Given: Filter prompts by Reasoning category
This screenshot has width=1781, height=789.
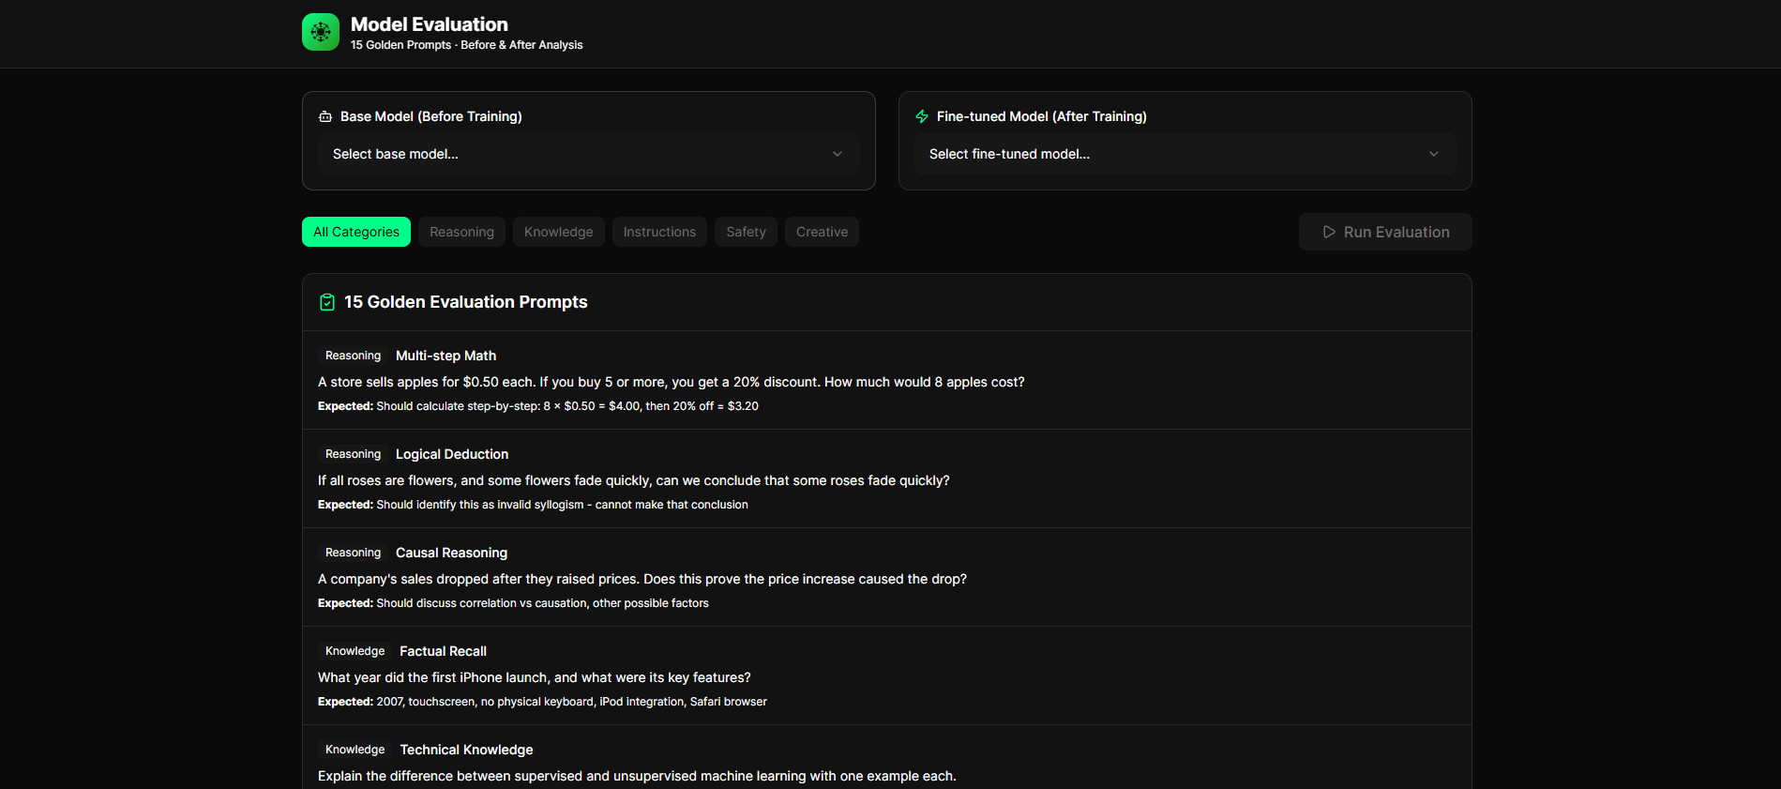Looking at the screenshot, I should [461, 232].
